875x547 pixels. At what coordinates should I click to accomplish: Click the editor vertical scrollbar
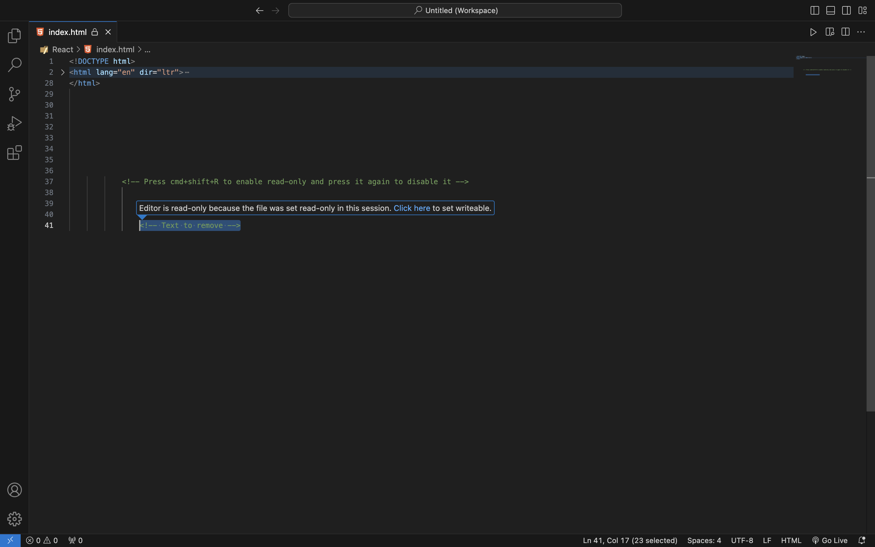click(x=871, y=234)
